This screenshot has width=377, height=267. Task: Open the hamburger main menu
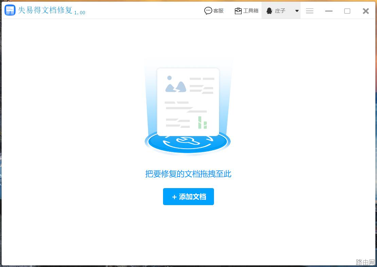coord(310,11)
